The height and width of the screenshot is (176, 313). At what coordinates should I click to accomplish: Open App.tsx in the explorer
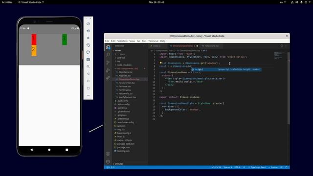(x=121, y=130)
